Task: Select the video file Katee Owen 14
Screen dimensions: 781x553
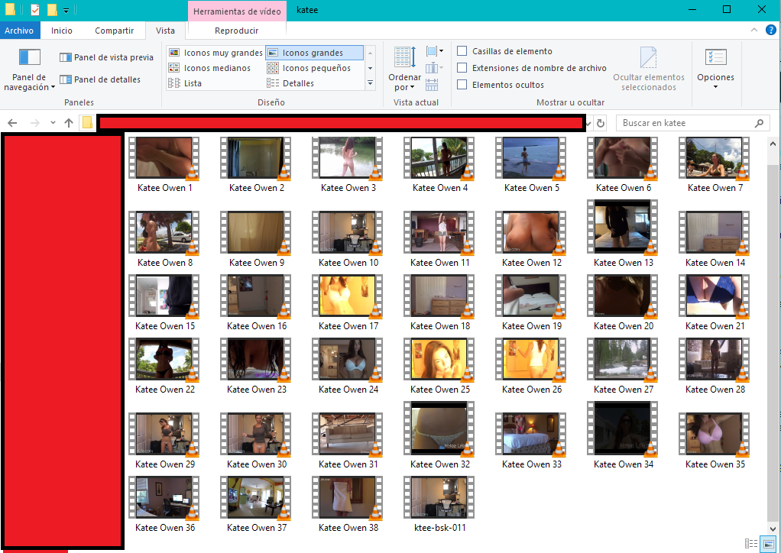Action: pyautogui.click(x=715, y=239)
